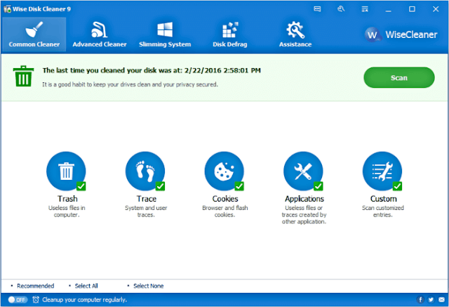Toggle the scheduled cleanup OFF switch
This screenshot has height=307, width=449.
18,300
